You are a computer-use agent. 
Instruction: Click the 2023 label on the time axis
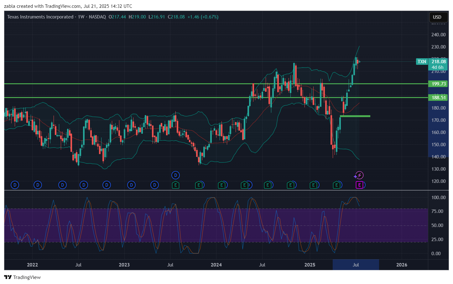click(x=124, y=265)
